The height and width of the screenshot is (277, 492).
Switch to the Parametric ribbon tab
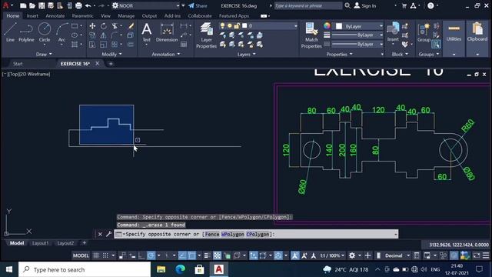click(x=82, y=15)
